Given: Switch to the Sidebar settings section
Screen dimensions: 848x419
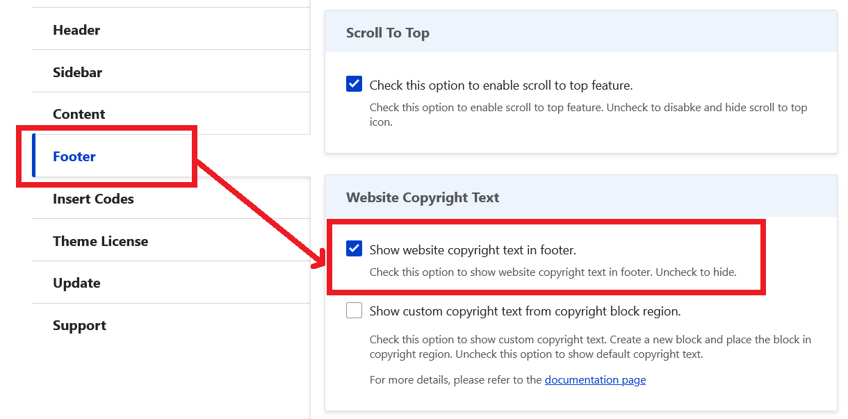Looking at the screenshot, I should (77, 72).
